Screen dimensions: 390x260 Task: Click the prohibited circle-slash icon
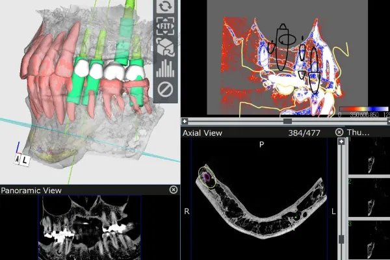[x=165, y=87]
